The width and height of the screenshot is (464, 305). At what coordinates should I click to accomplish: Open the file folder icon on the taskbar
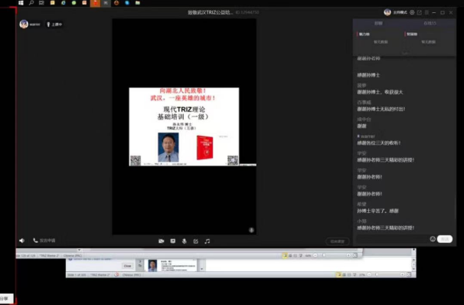coord(138,2)
